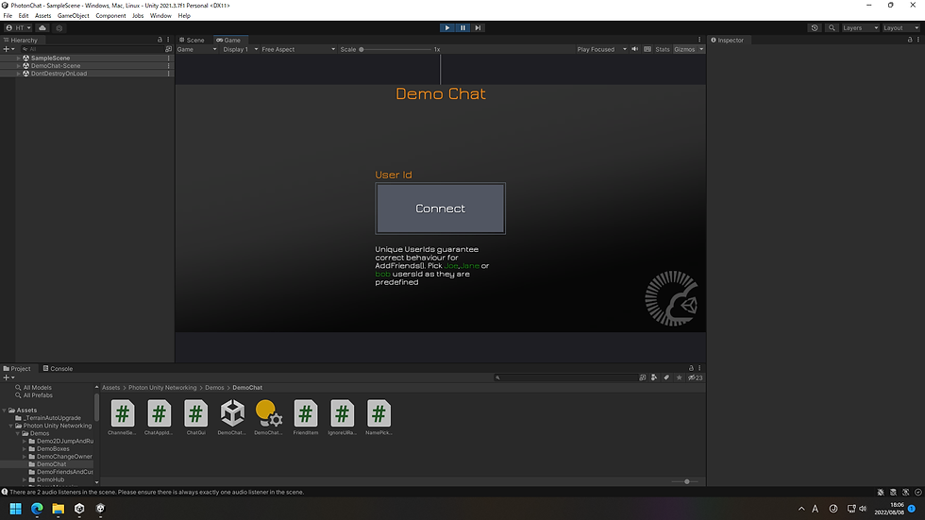Open the Play Focused dropdown
Screen dimensions: 925x520
click(601, 49)
